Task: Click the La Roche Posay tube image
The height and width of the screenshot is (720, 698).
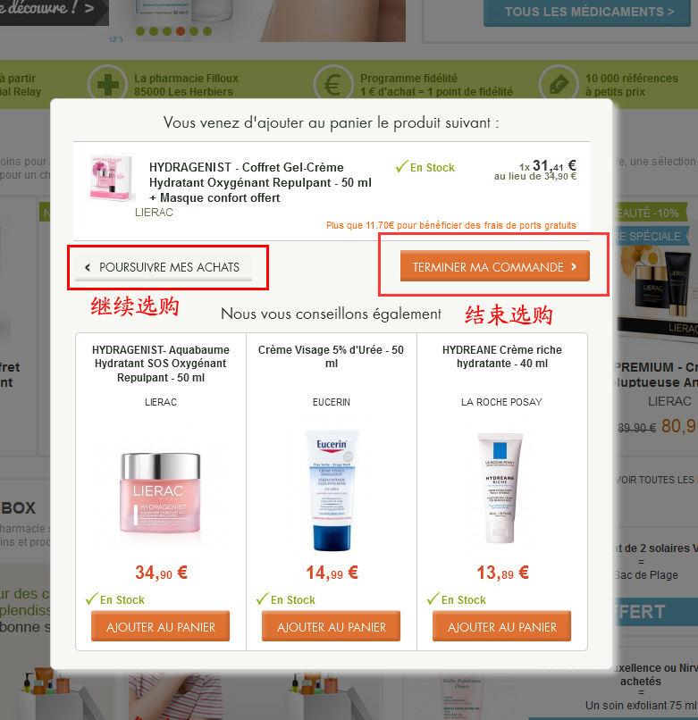Action: point(500,488)
